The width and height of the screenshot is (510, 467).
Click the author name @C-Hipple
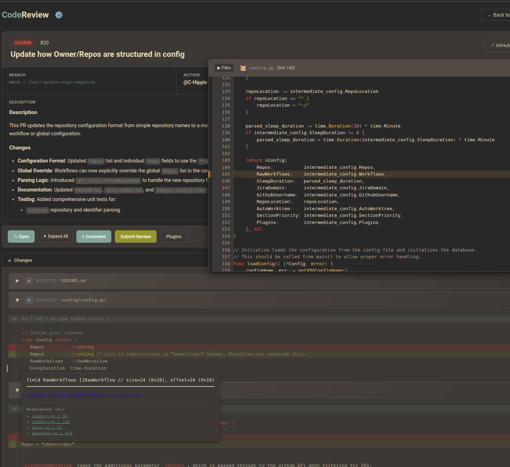coord(195,82)
